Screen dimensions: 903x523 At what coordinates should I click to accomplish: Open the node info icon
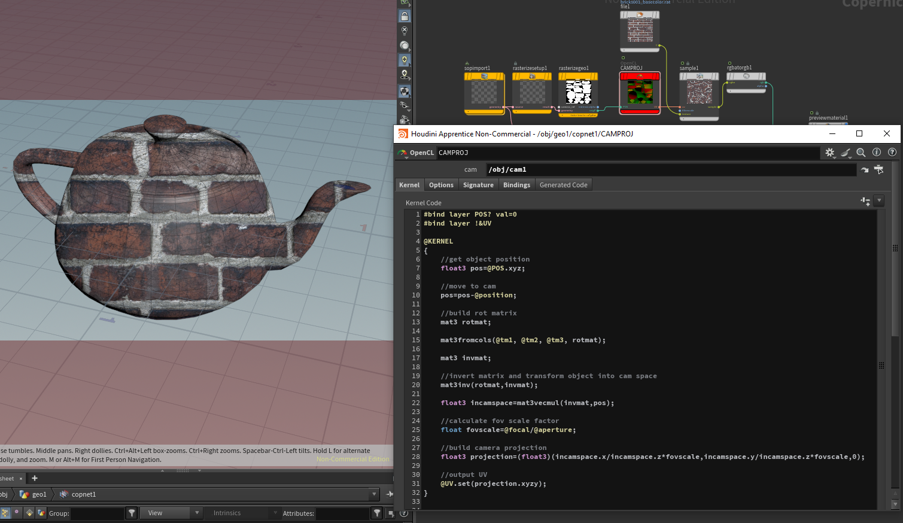tap(876, 153)
